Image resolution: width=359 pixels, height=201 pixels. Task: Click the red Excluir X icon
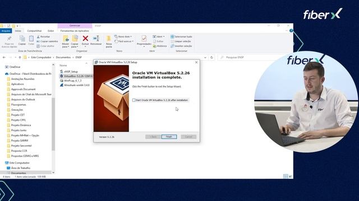(85, 39)
